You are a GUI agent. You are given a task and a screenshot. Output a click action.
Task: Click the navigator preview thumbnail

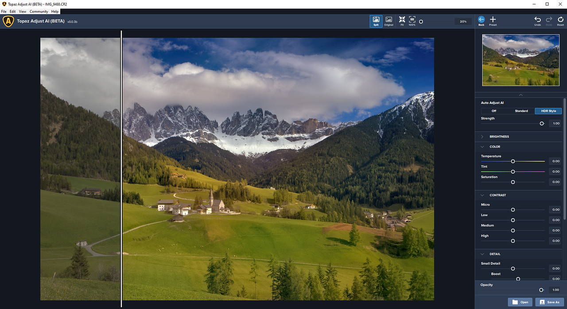(520, 60)
